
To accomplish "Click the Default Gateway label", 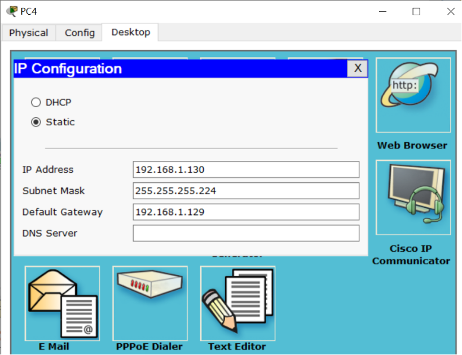I will 63,212.
